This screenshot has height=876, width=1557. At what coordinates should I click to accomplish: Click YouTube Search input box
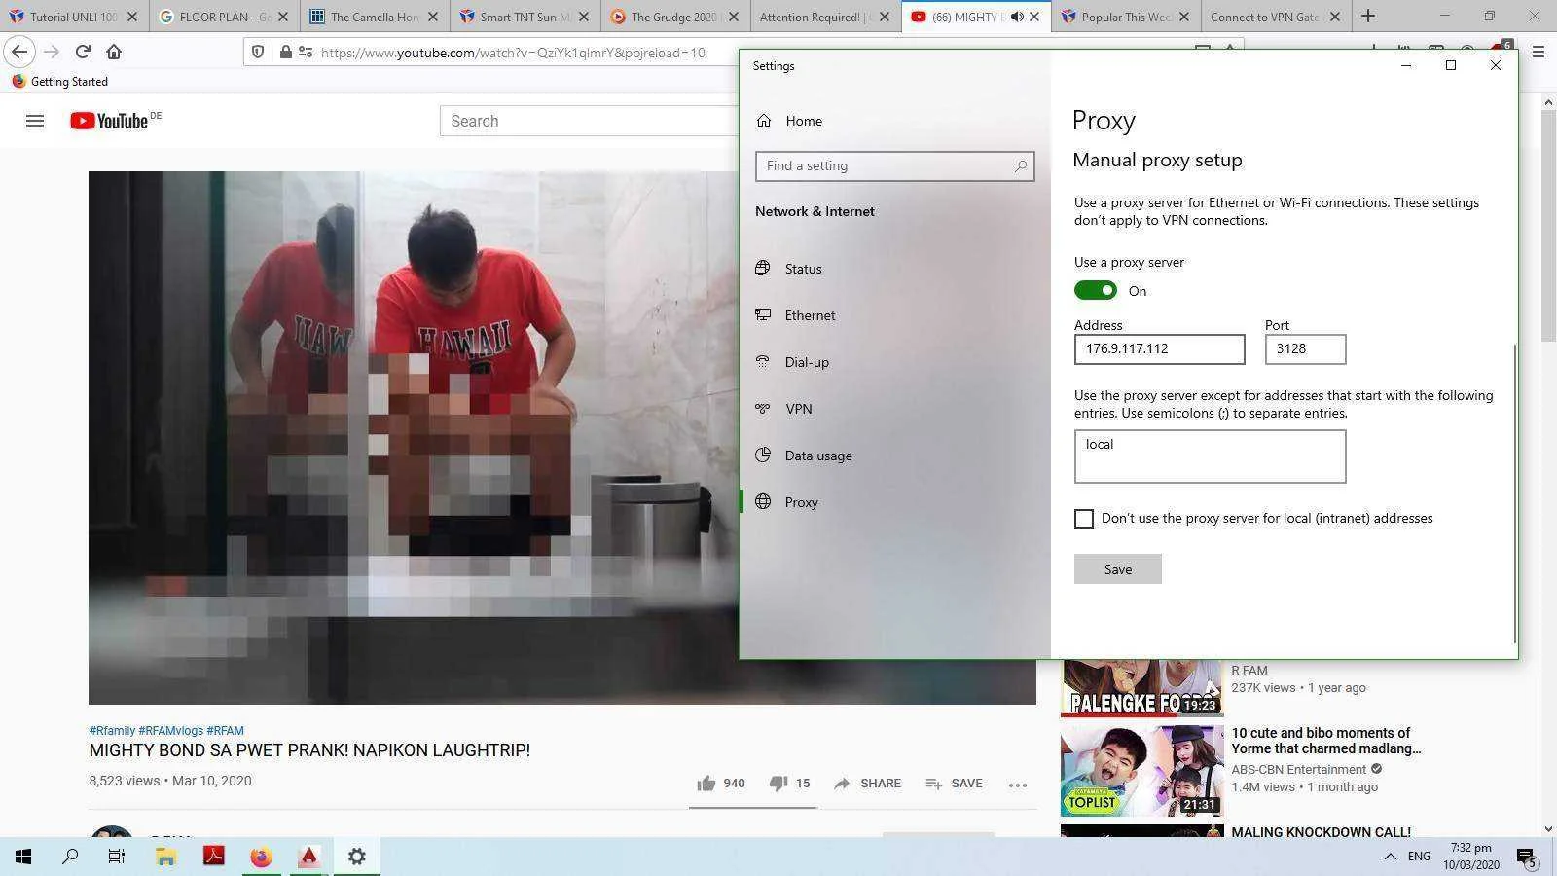(589, 121)
